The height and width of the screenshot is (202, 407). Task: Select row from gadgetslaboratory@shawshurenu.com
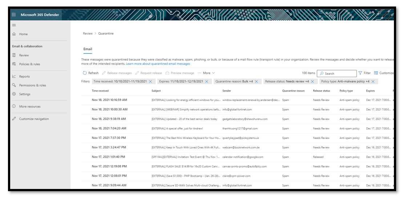coord(237,119)
